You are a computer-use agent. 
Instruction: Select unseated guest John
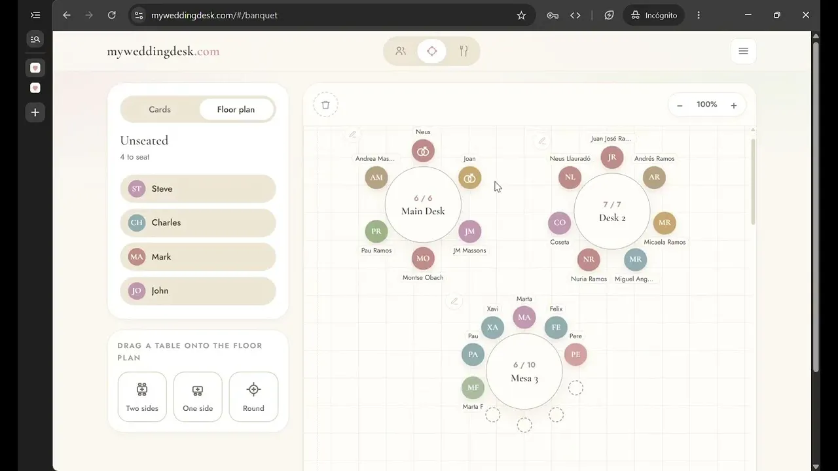198,290
